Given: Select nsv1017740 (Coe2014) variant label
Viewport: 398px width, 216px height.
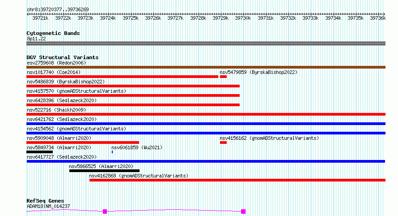Looking at the screenshot, I should pyautogui.click(x=54, y=72).
